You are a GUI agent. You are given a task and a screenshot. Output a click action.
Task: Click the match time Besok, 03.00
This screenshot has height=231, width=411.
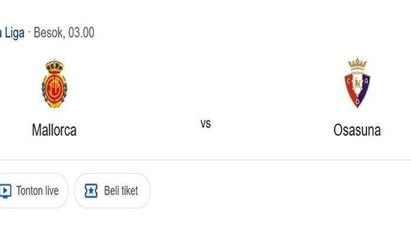pyautogui.click(x=64, y=33)
